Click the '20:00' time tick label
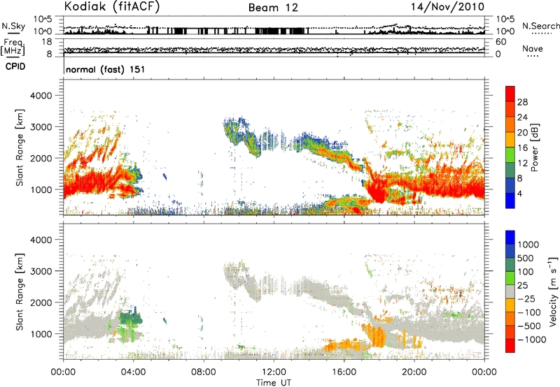The height and width of the screenshot is (387, 560). [x=414, y=372]
